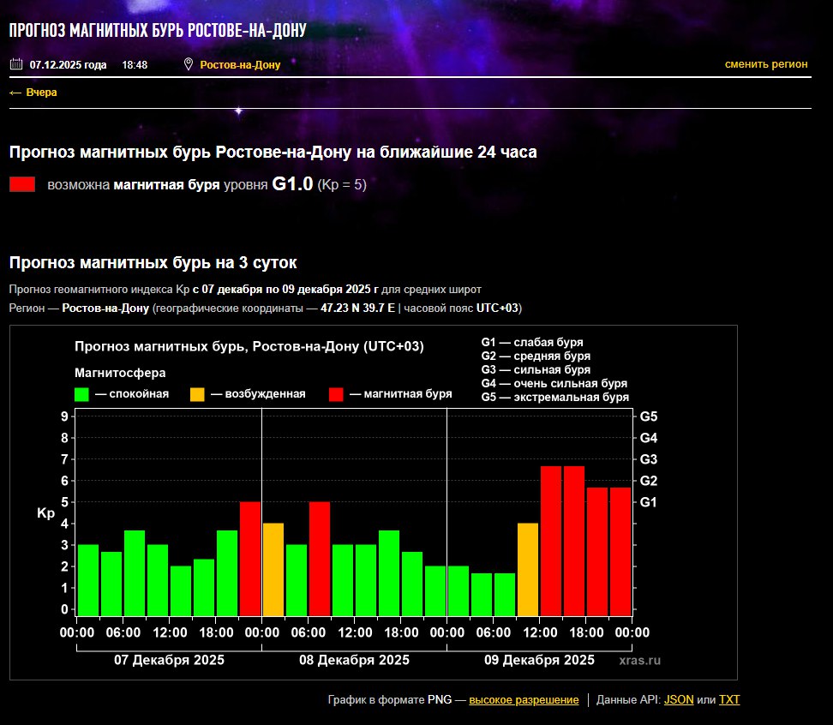Open the Ростов-на-Дону region link in header
Screen dimensions: 833x725
240,65
